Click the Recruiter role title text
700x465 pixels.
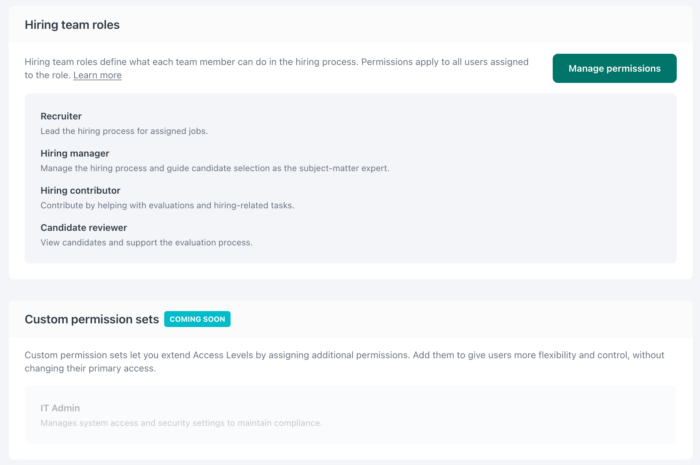coord(61,116)
